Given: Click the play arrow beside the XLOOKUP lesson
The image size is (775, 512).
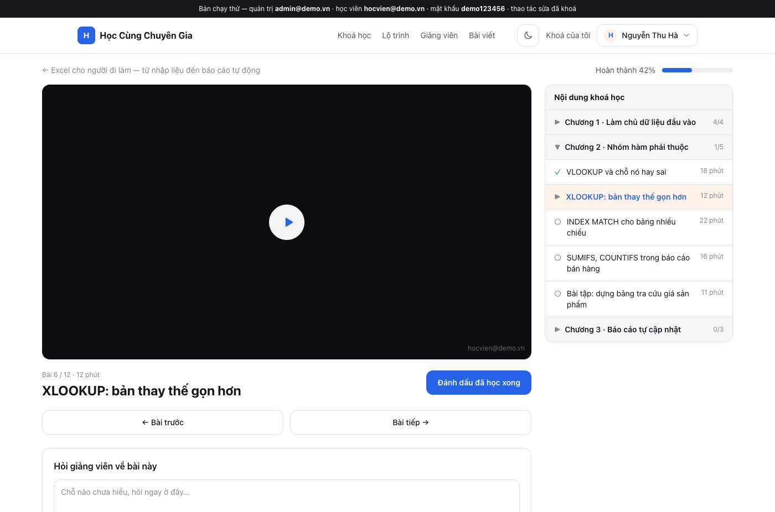Looking at the screenshot, I should tap(557, 197).
